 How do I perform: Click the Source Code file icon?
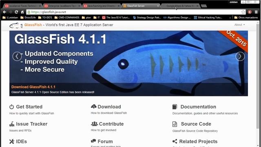pyautogui.click(x=175, y=124)
